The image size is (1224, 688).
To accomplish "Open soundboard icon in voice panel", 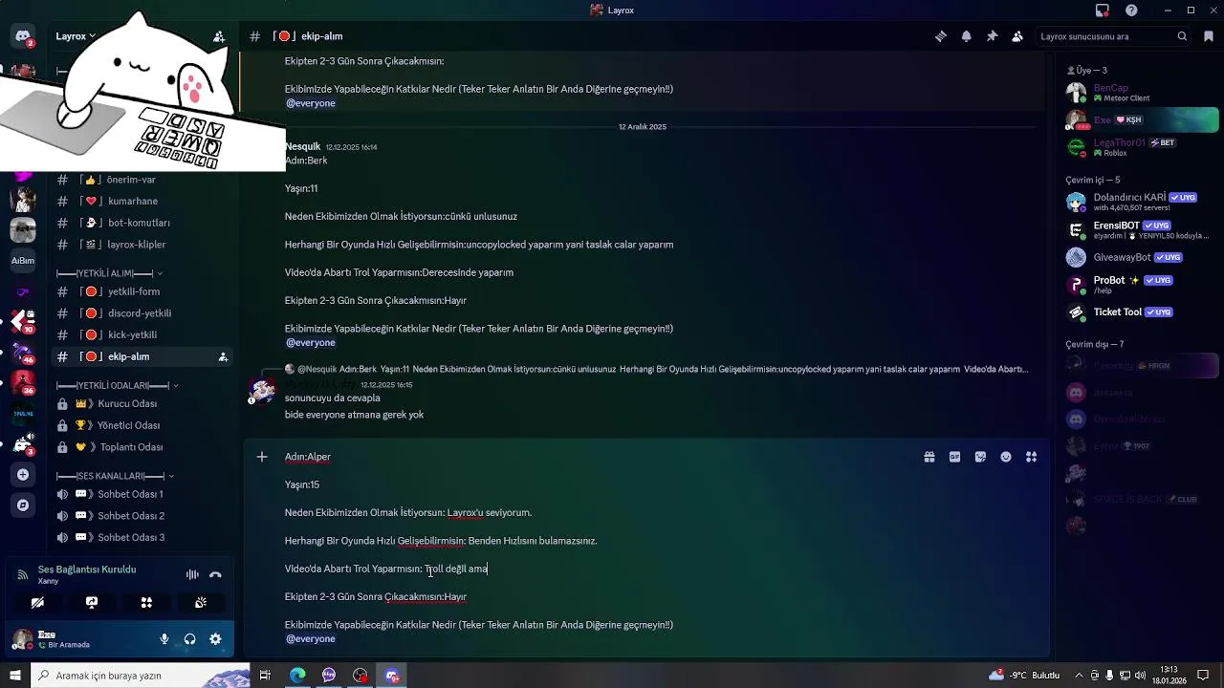I will (x=201, y=603).
